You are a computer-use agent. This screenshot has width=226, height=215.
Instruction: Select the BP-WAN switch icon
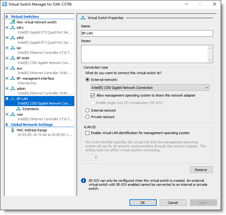(13, 58)
